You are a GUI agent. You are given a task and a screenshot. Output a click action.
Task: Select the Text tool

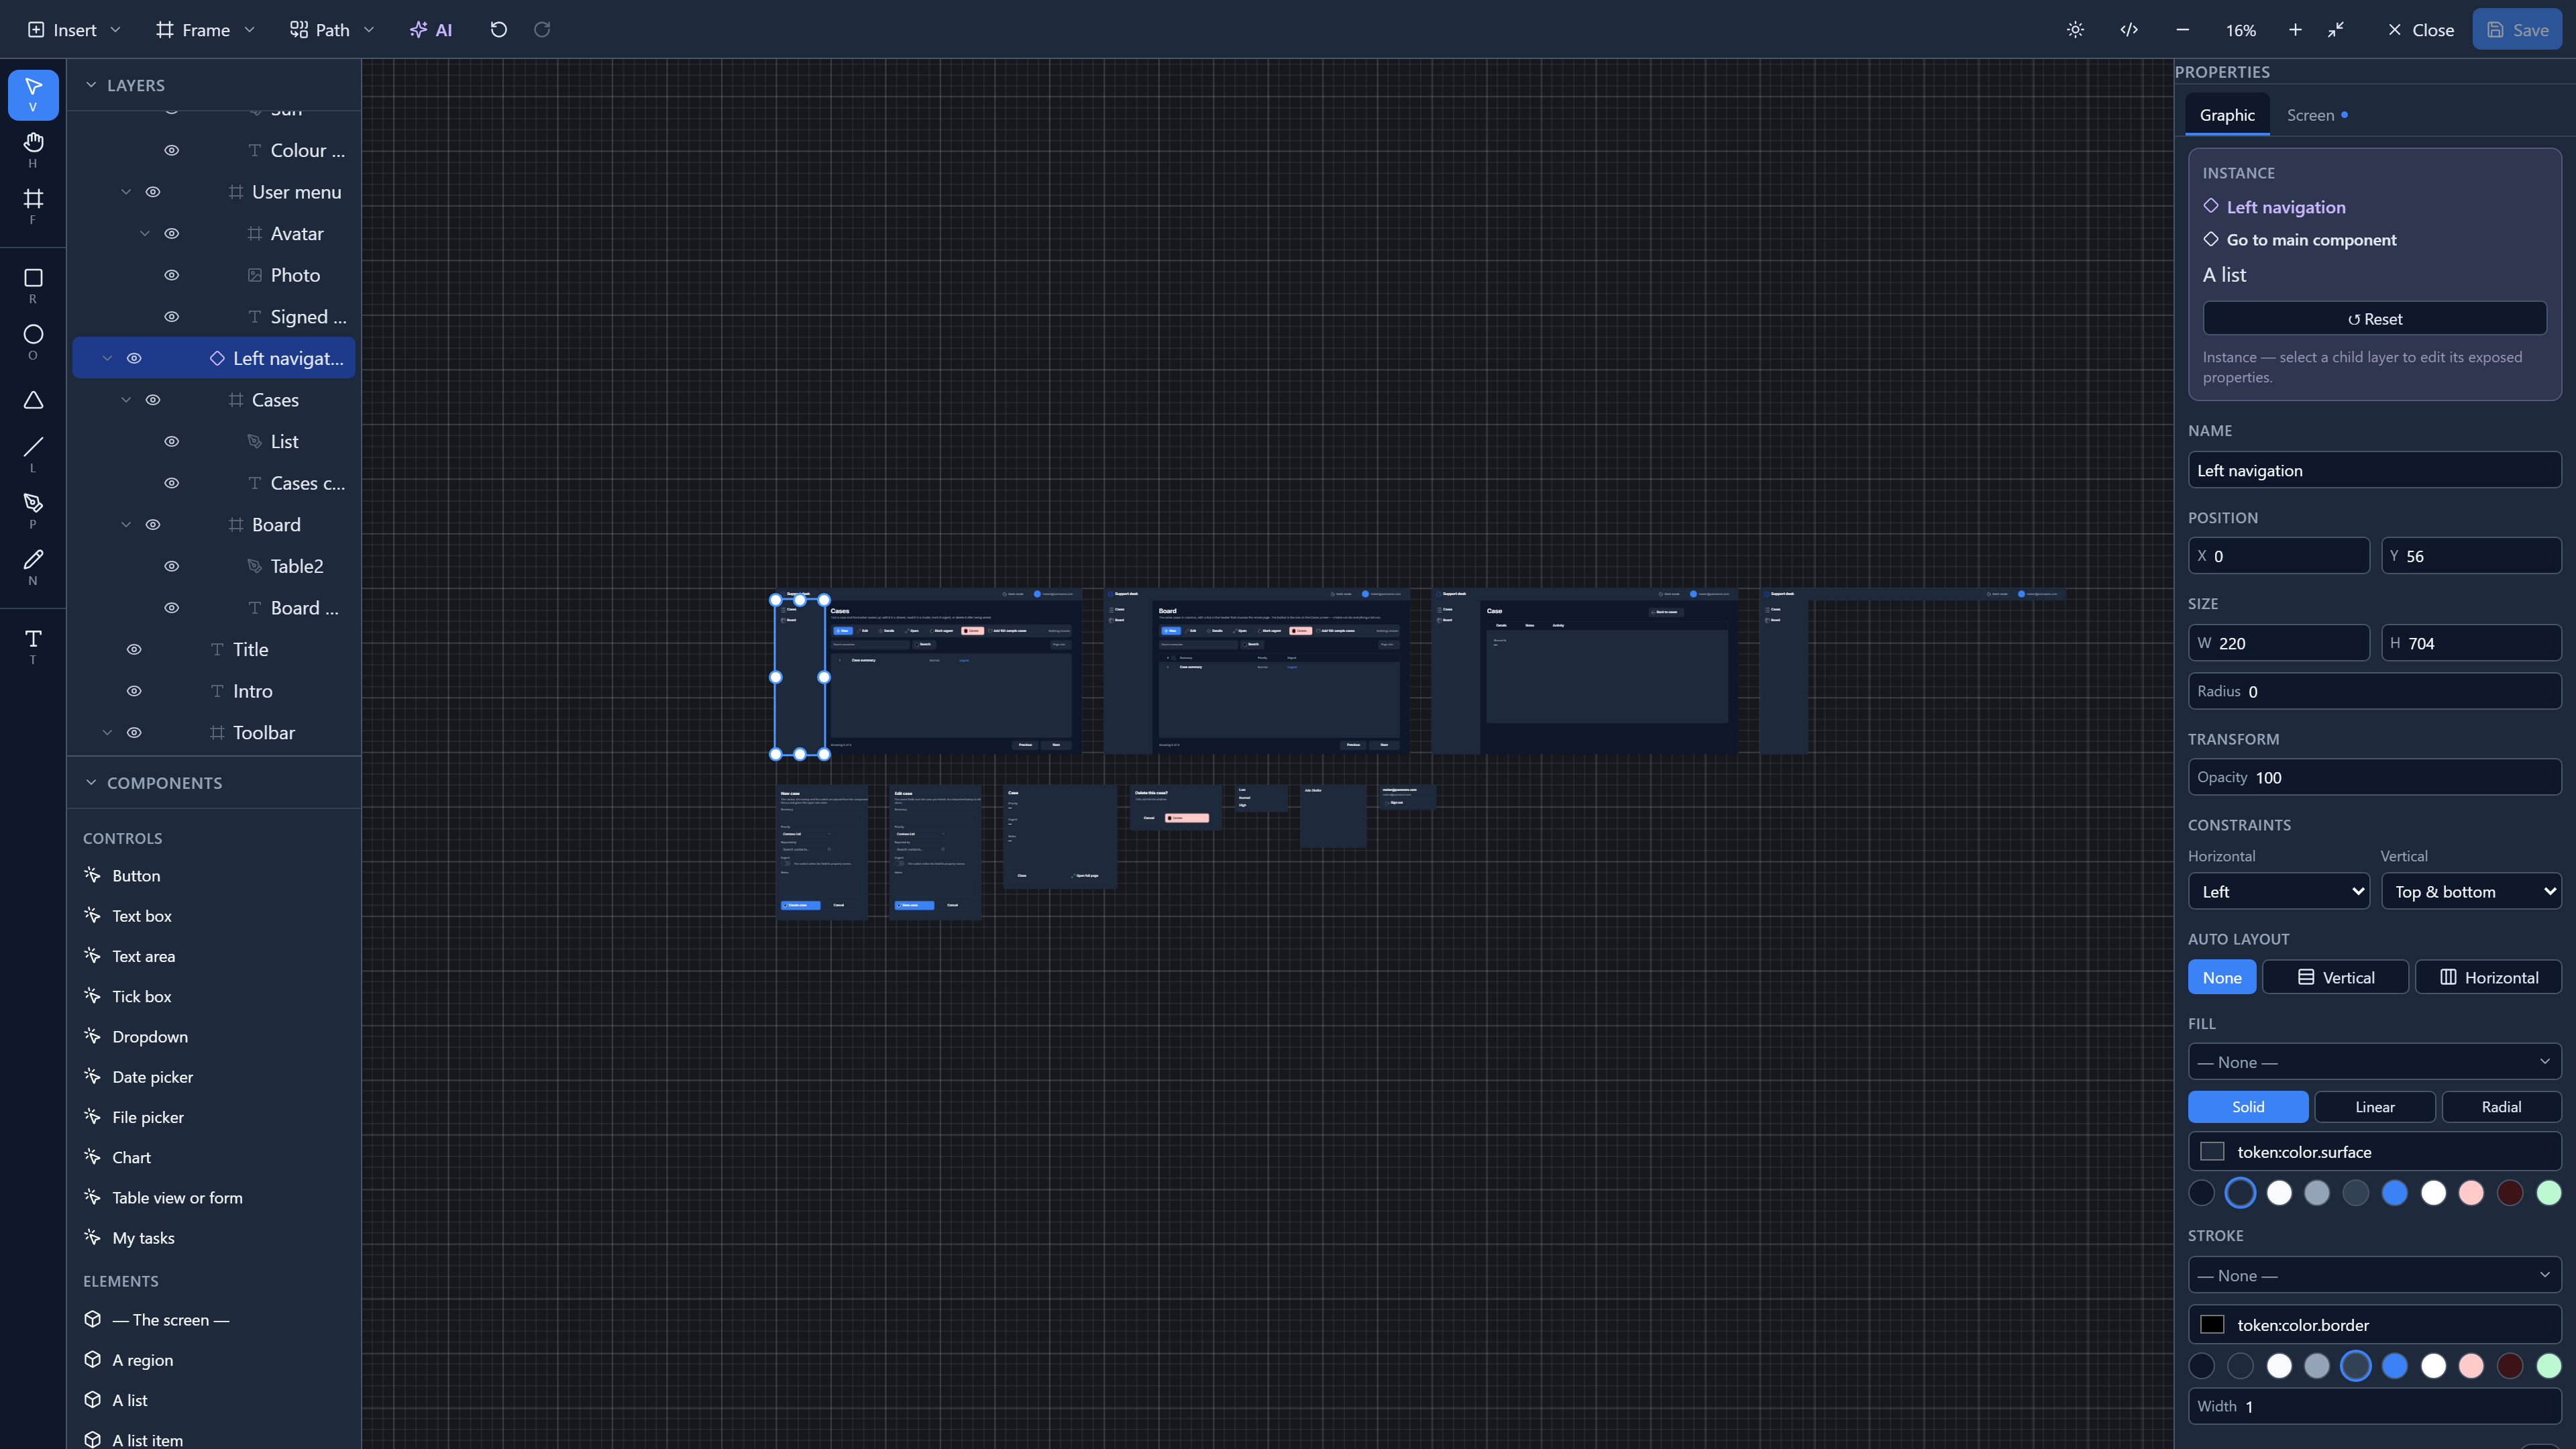point(33,646)
